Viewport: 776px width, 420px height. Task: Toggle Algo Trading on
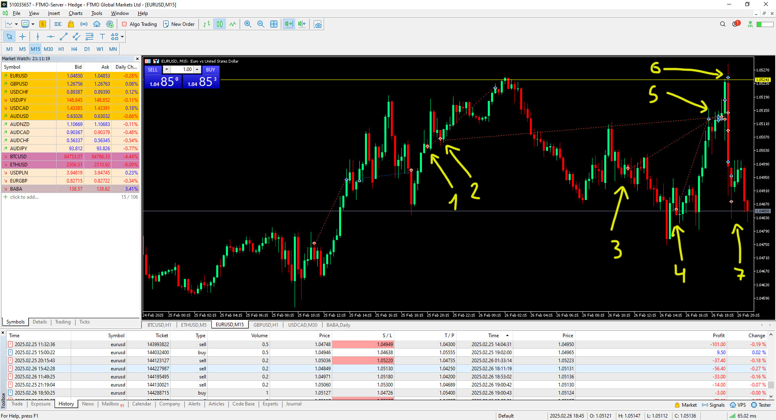click(x=139, y=24)
